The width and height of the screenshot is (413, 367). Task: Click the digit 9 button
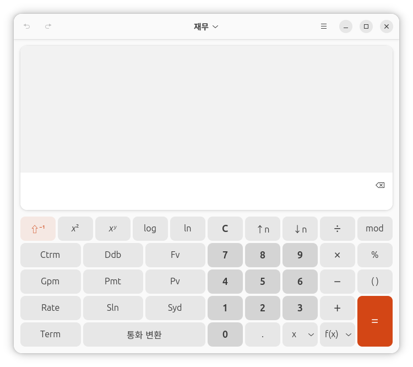click(x=300, y=255)
